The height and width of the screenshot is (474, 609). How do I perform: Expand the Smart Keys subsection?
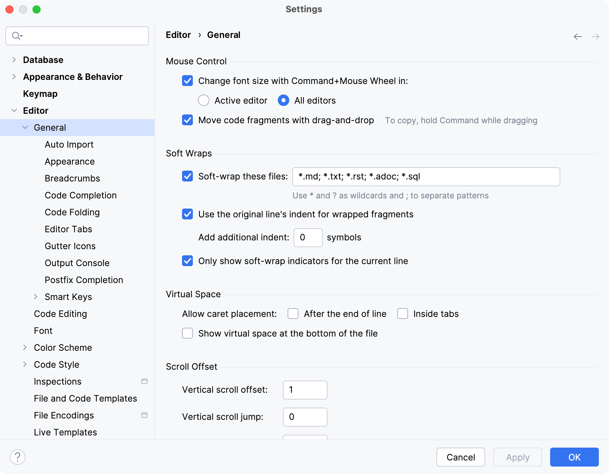pyautogui.click(x=36, y=297)
